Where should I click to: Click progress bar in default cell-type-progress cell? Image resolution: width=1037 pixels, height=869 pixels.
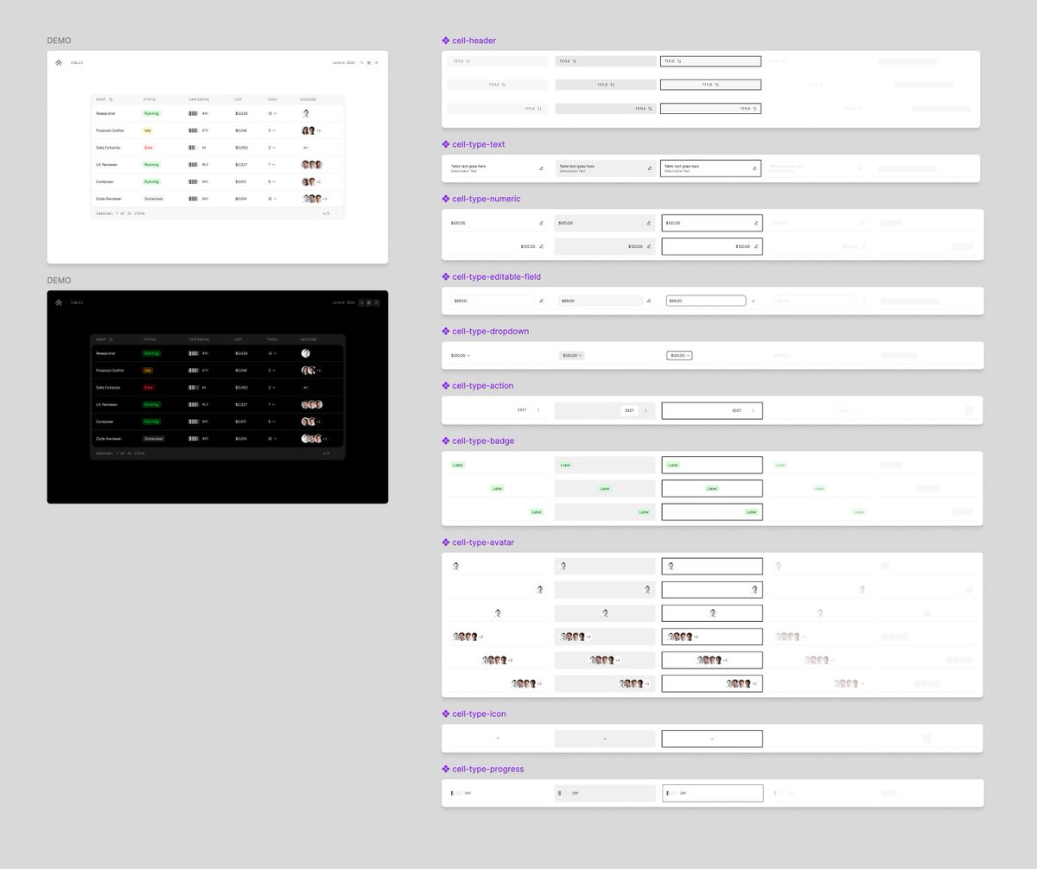[x=455, y=793]
